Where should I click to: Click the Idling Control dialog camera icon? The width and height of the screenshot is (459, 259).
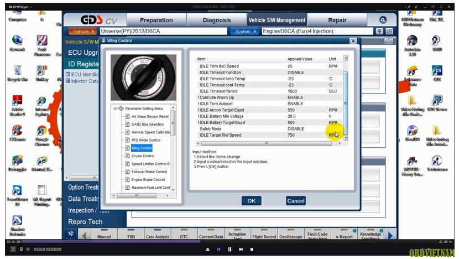(353, 41)
